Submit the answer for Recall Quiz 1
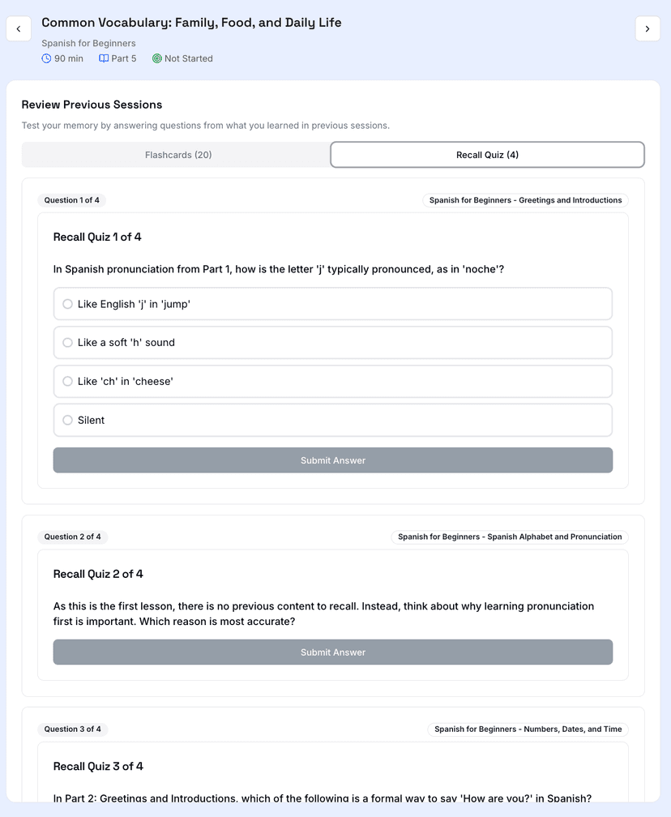671x817 pixels. click(x=332, y=460)
